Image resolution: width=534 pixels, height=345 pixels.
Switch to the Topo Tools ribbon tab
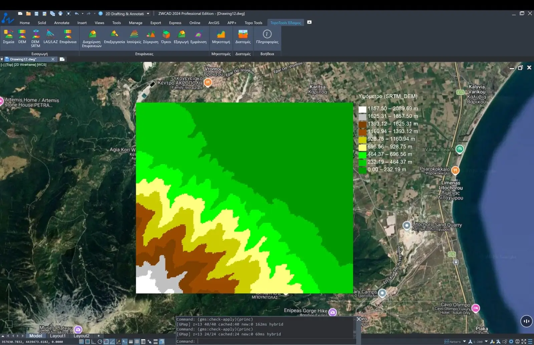253,23
